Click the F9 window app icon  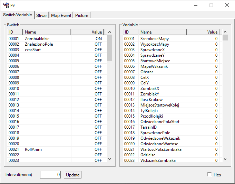tap(6, 5)
